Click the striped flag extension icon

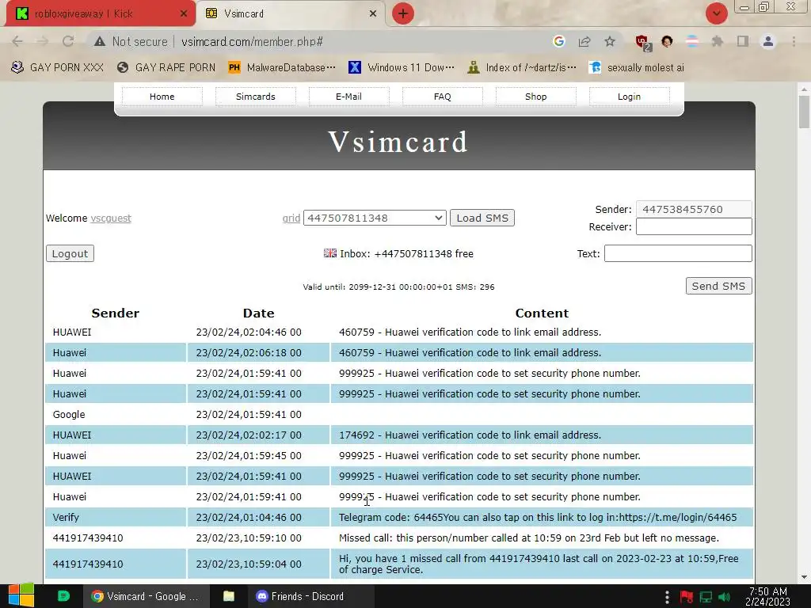[x=692, y=41]
